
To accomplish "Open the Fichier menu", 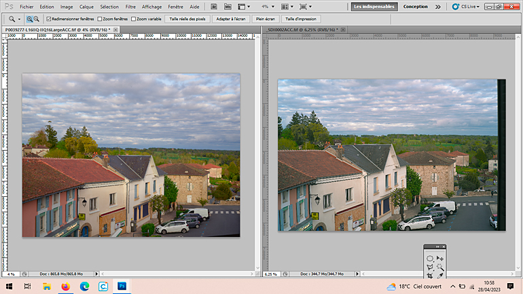I will pyautogui.click(x=26, y=7).
